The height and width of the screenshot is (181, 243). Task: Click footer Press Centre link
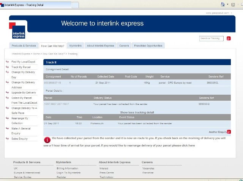pyautogui.click(x=107, y=173)
